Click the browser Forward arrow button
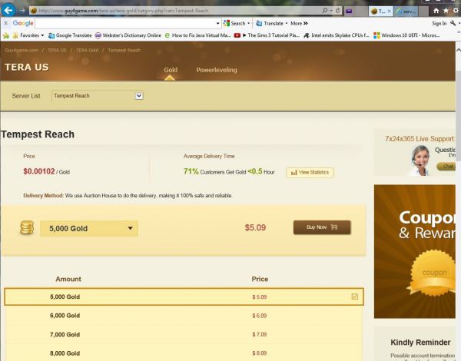 [x=22, y=11]
